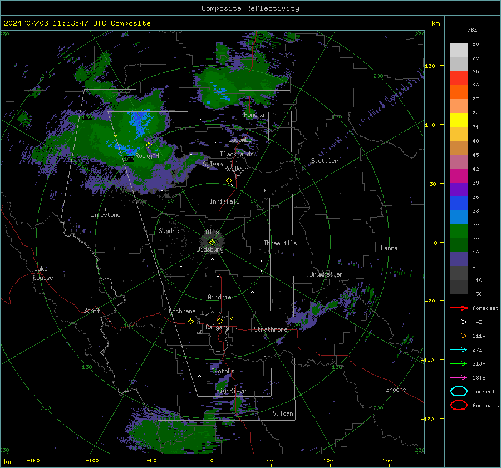This screenshot has height=468, width=501.
Task: Click the cyan 27ZW arrow legend icon
Action: (459, 350)
